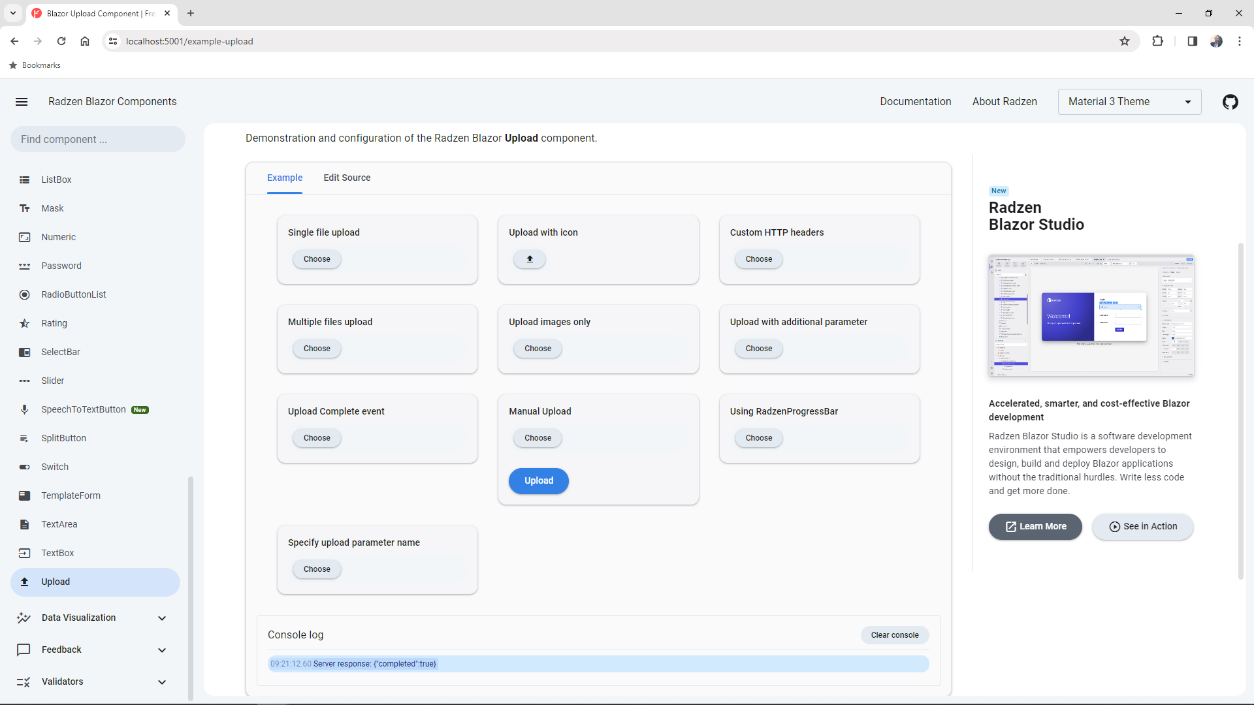This screenshot has width=1254, height=705.
Task: Click the Radzen Blazor Components title
Action: pyautogui.click(x=112, y=102)
